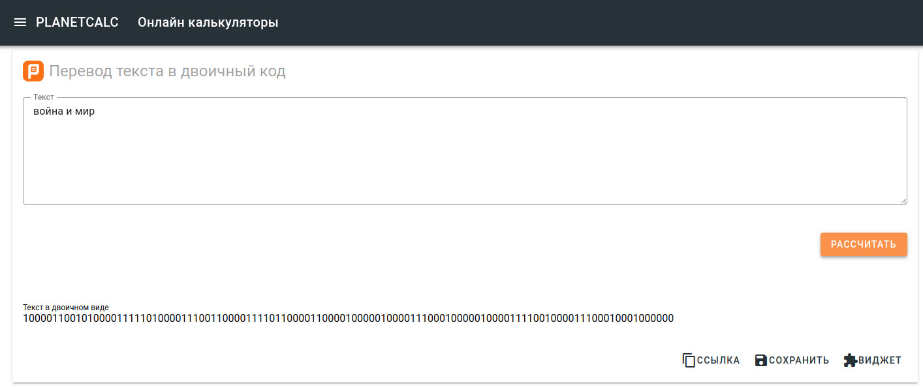Image resolution: width=923 pixels, height=389 pixels.
Task: Click the copy icon beside ССЫЛКА
Action: [689, 360]
